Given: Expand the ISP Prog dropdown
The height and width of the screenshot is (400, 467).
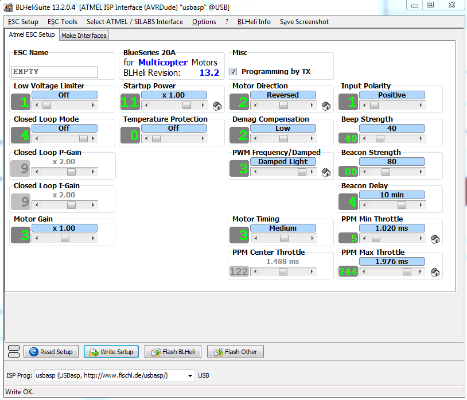Looking at the screenshot, I should click(190, 375).
